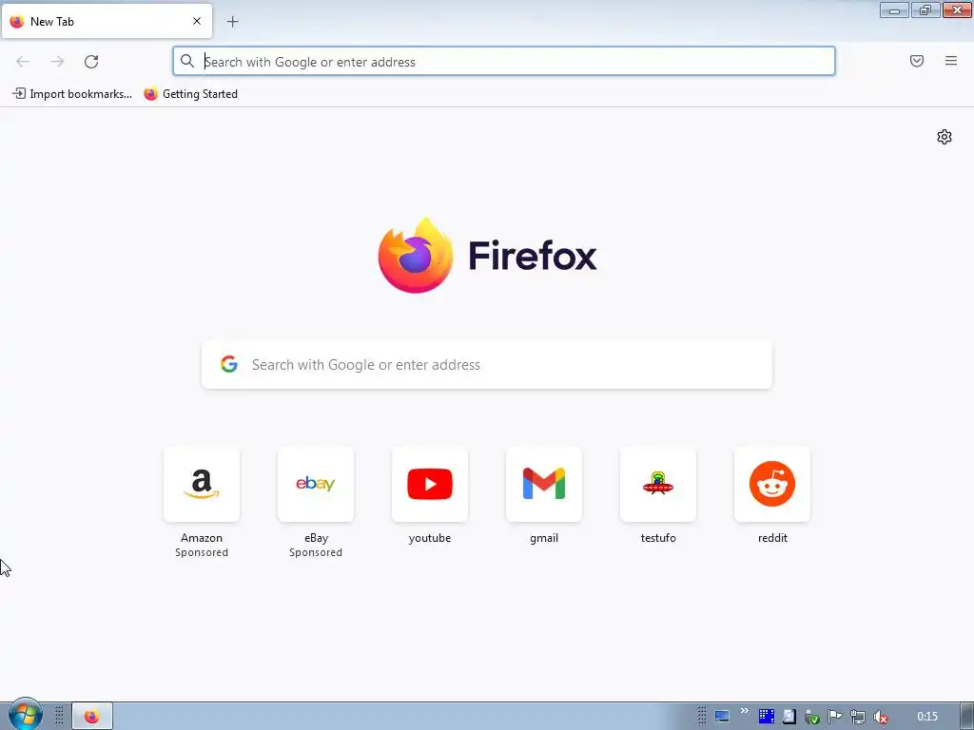The width and height of the screenshot is (974, 730).
Task: Open the Amazon sponsored shortcut tile
Action: pos(202,484)
